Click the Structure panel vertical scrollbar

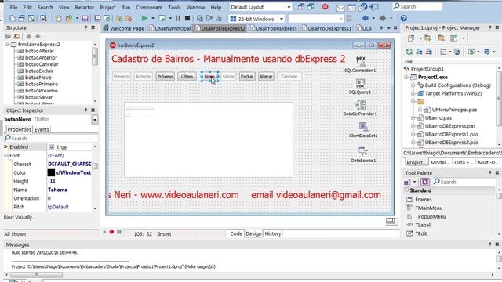[x=95, y=56]
